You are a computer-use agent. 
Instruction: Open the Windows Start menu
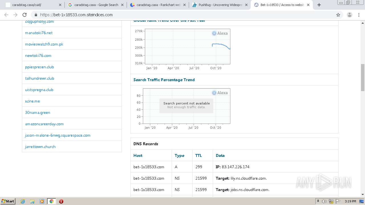pyautogui.click(x=8, y=201)
